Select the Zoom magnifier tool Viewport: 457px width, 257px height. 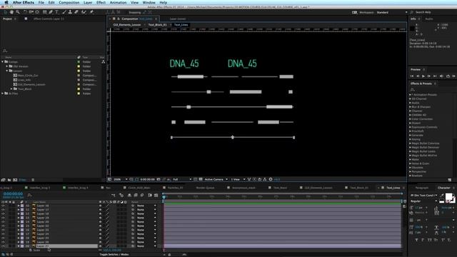(x=18, y=12)
